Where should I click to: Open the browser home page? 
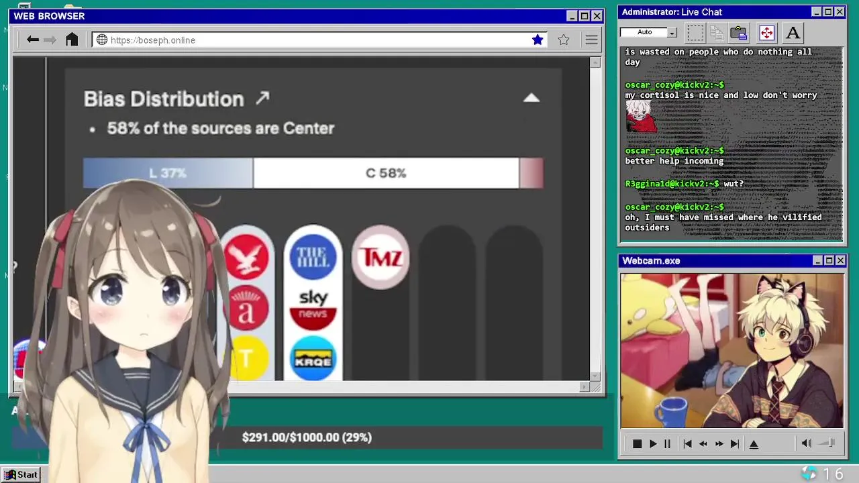pyautogui.click(x=72, y=40)
